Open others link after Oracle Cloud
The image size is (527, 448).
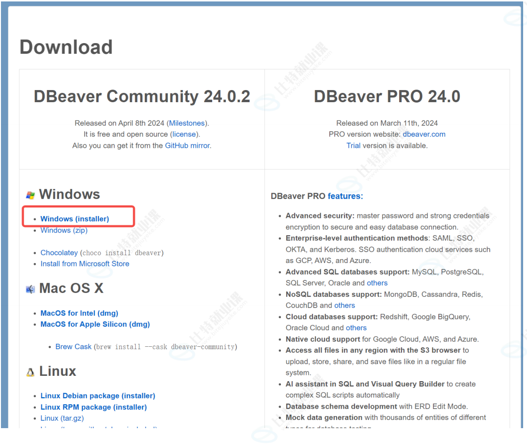[356, 328]
